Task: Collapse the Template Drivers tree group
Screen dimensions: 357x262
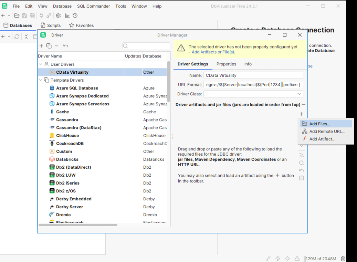Action: 41,80
